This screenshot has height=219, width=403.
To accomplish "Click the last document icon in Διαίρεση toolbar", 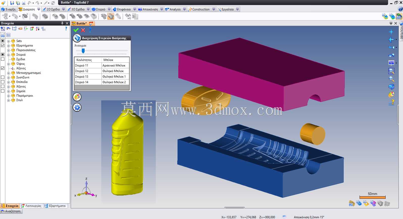I will 135,16.
